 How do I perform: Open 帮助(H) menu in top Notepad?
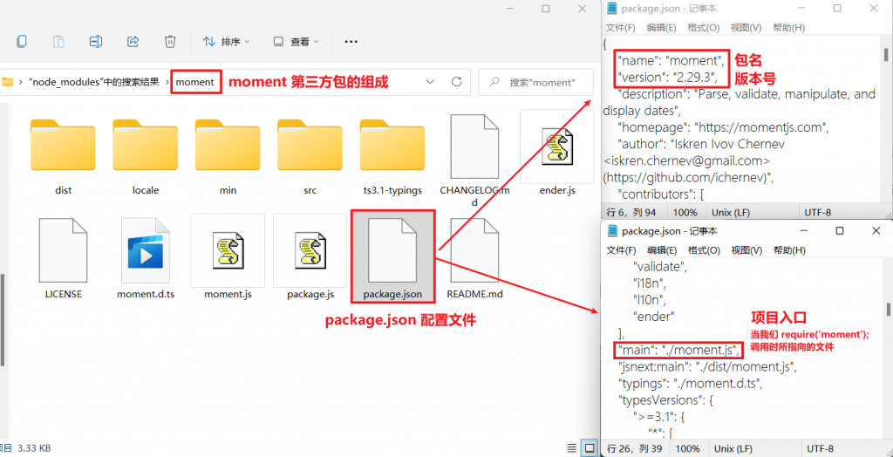point(788,28)
